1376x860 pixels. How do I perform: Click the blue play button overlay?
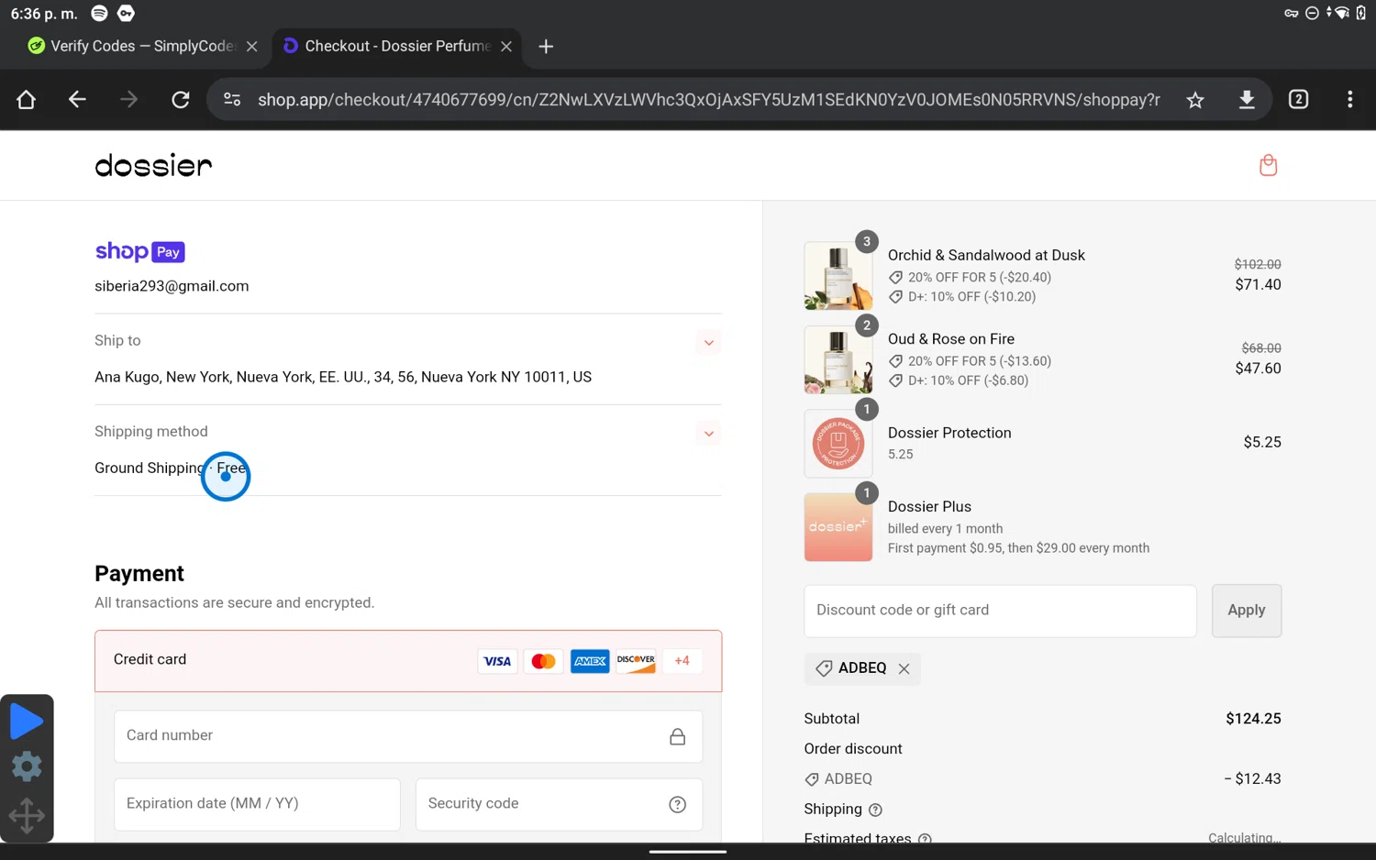[x=27, y=721]
